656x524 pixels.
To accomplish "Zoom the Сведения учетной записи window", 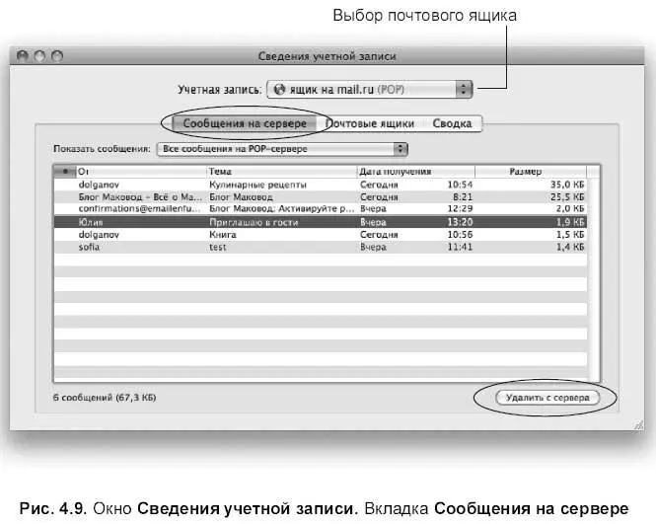I will tap(57, 55).
